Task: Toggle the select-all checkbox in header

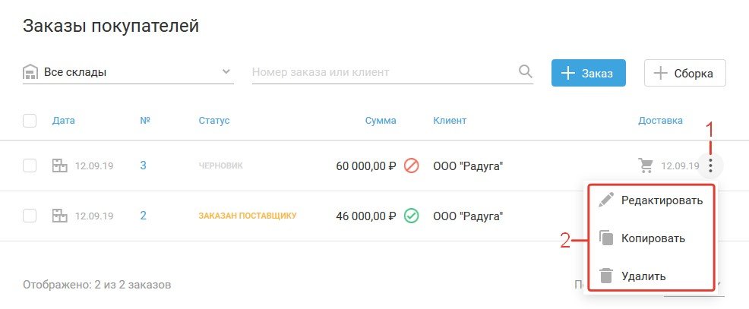Action: click(30, 120)
